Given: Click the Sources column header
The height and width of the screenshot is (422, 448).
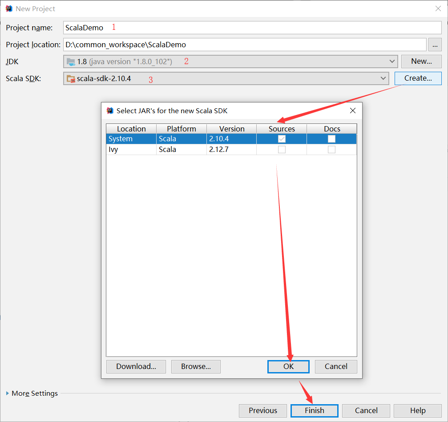Looking at the screenshot, I should [282, 129].
